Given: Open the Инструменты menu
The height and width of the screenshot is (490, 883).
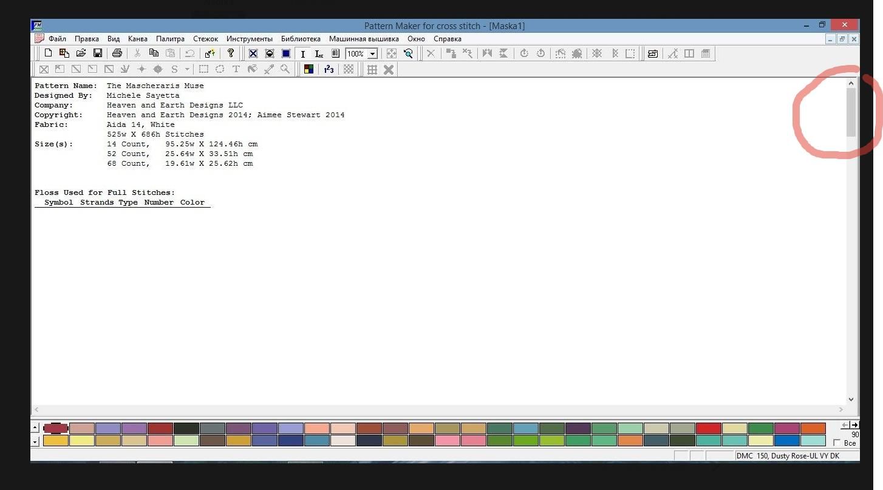Looking at the screenshot, I should (250, 39).
